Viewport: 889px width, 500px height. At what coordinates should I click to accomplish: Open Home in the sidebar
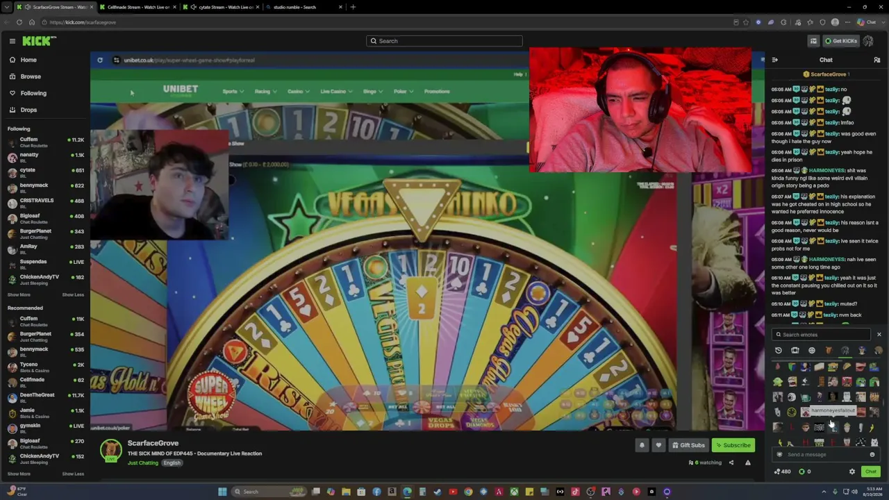click(x=28, y=60)
